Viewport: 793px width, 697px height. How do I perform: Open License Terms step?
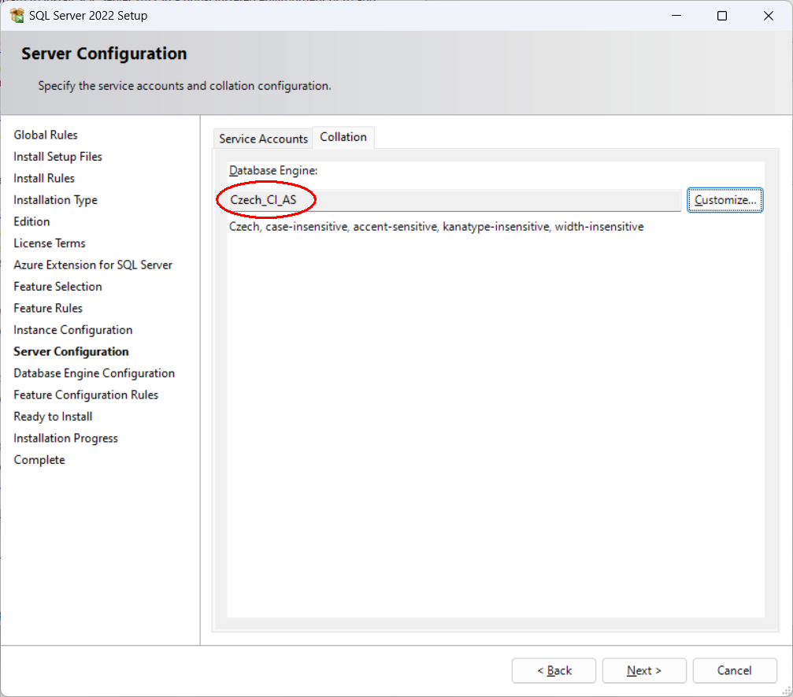point(50,243)
